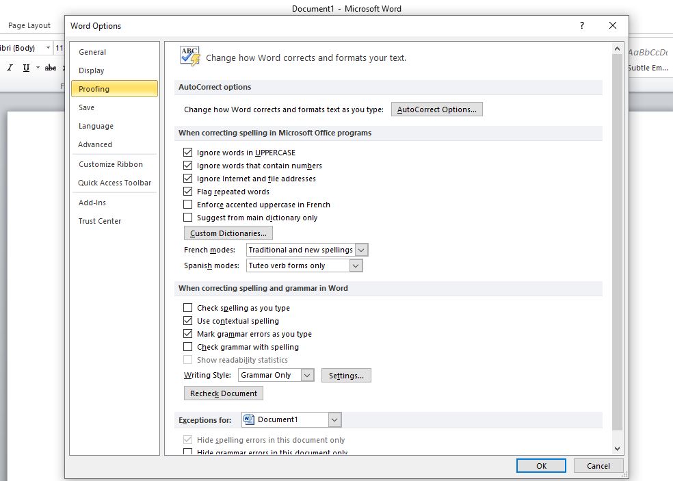The image size is (673, 481).
Task: Uncheck Mark grammar errors as you type
Action: pos(187,333)
